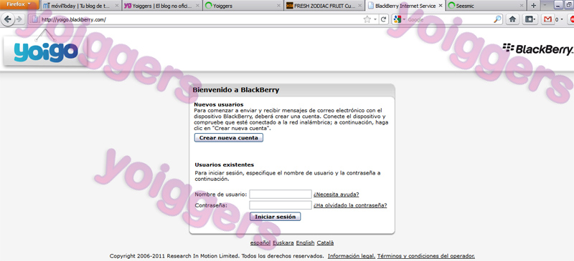Close the BlackBerry Internet Service tab
This screenshot has height=261, width=574.
coord(440,6)
